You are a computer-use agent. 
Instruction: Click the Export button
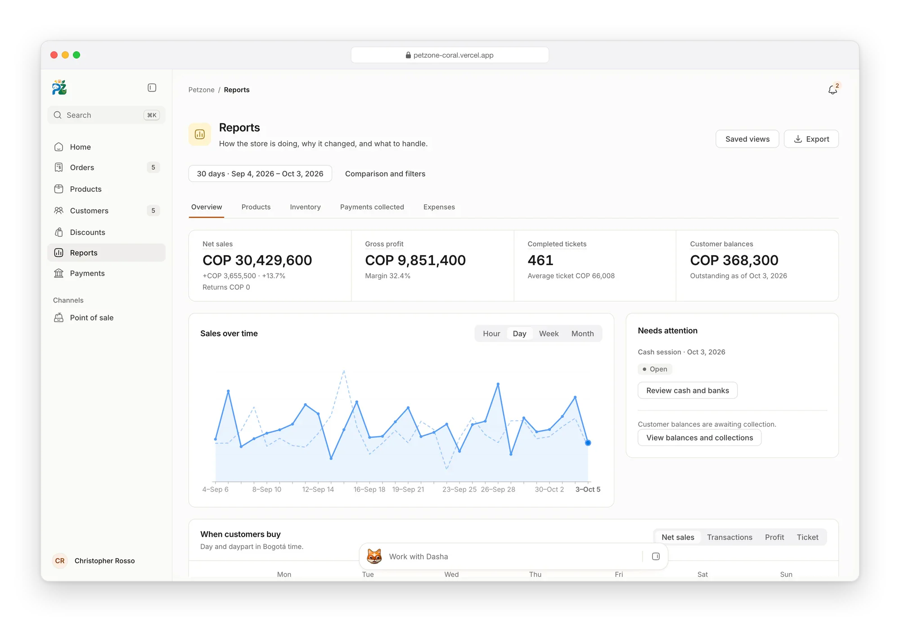point(811,139)
